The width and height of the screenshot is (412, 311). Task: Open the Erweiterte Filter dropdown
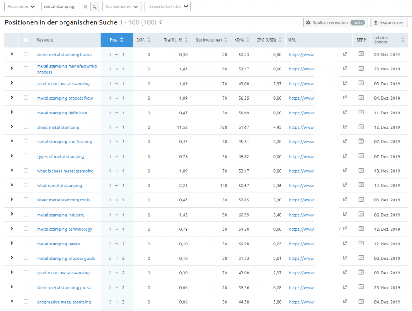coord(168,7)
